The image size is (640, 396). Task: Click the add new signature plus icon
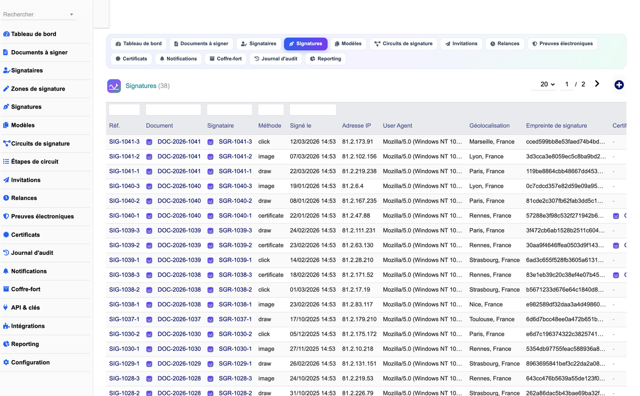tap(619, 85)
